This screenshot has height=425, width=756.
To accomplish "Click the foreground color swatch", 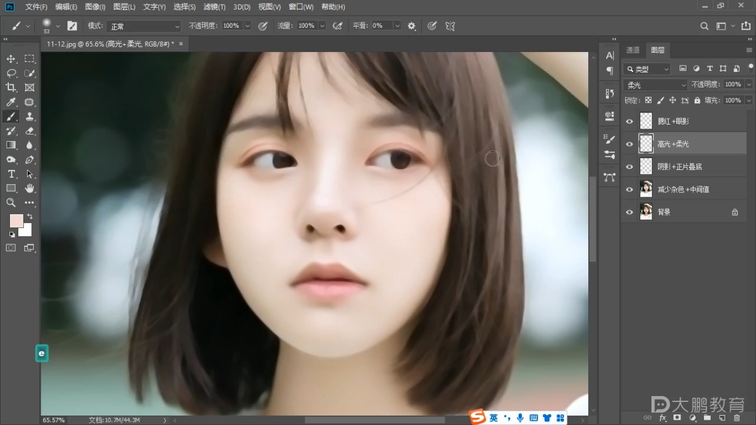I will click(16, 221).
